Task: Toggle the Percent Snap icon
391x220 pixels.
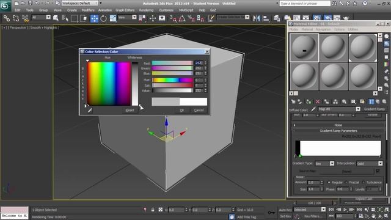Action: tap(191, 18)
